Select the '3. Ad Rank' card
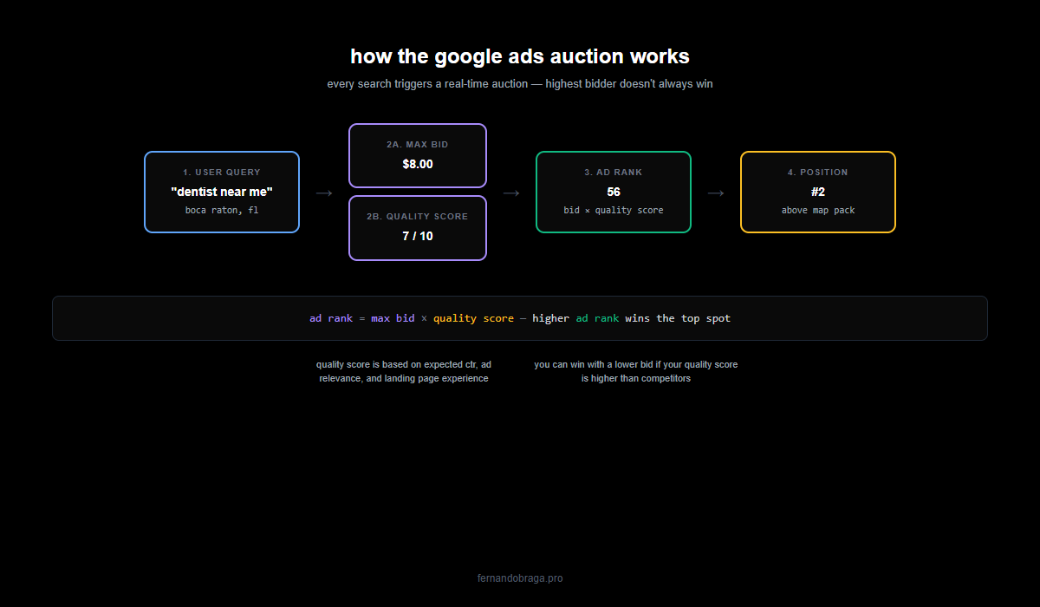The height and width of the screenshot is (607, 1040). [x=614, y=192]
